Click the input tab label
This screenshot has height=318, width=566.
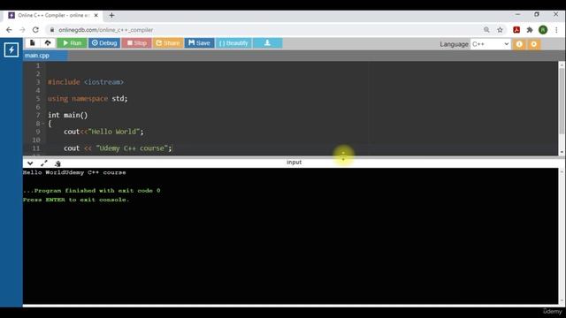tap(294, 163)
